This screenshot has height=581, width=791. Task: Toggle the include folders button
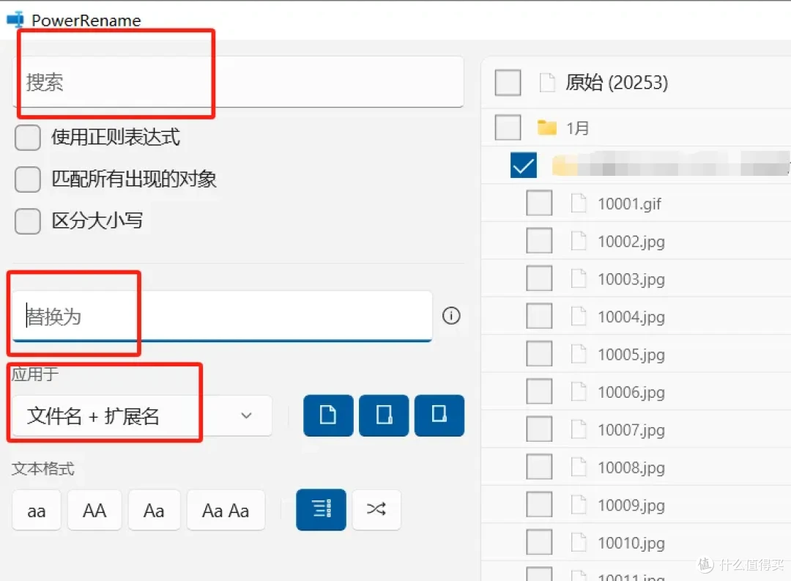[384, 415]
